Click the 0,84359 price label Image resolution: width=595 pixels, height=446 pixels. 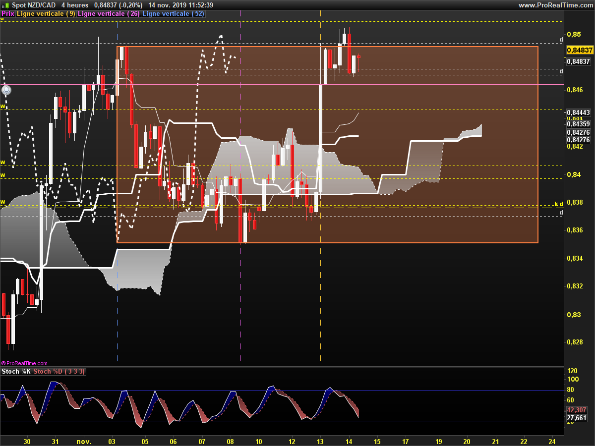click(x=579, y=124)
